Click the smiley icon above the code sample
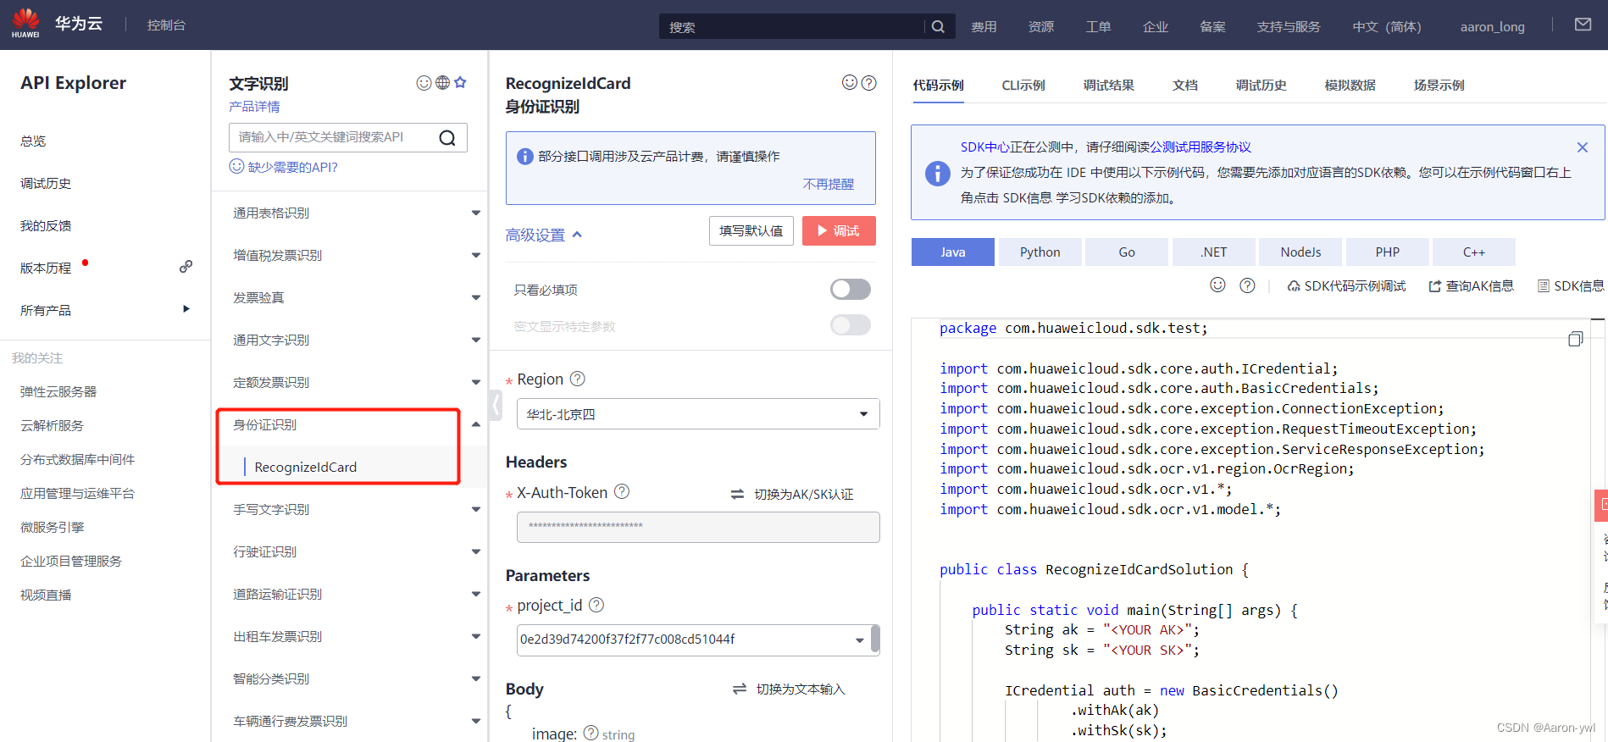 pyautogui.click(x=1217, y=285)
